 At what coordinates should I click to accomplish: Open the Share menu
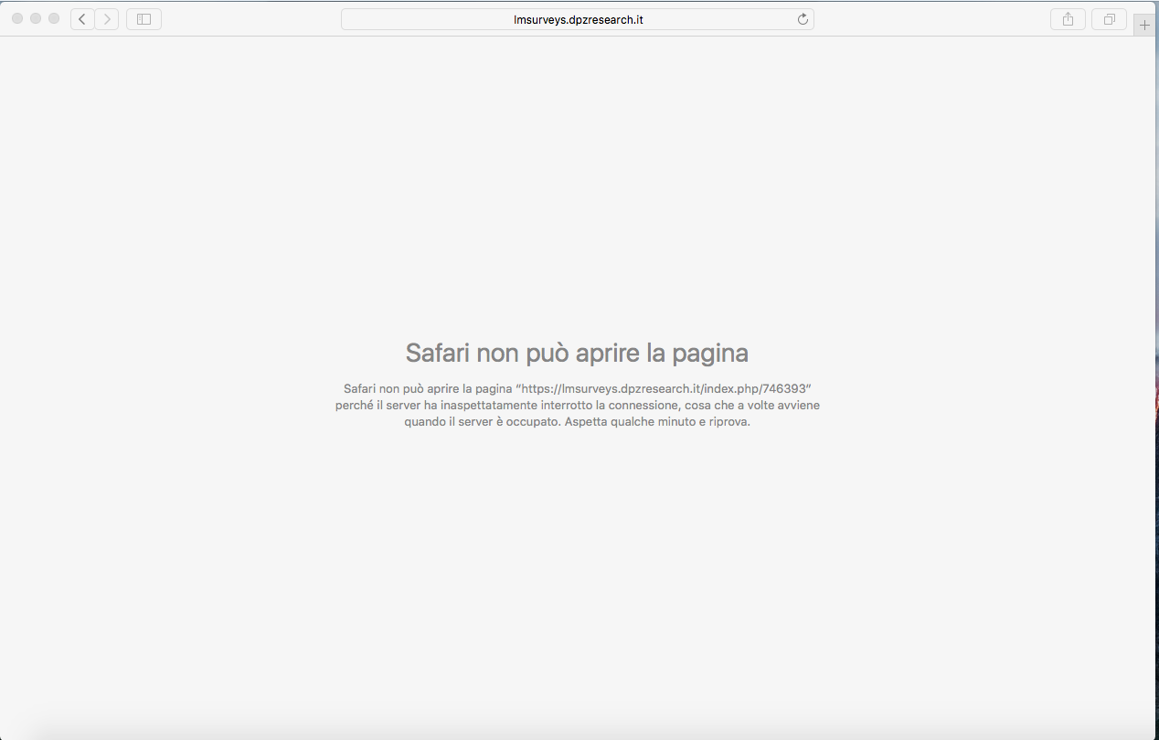point(1068,19)
